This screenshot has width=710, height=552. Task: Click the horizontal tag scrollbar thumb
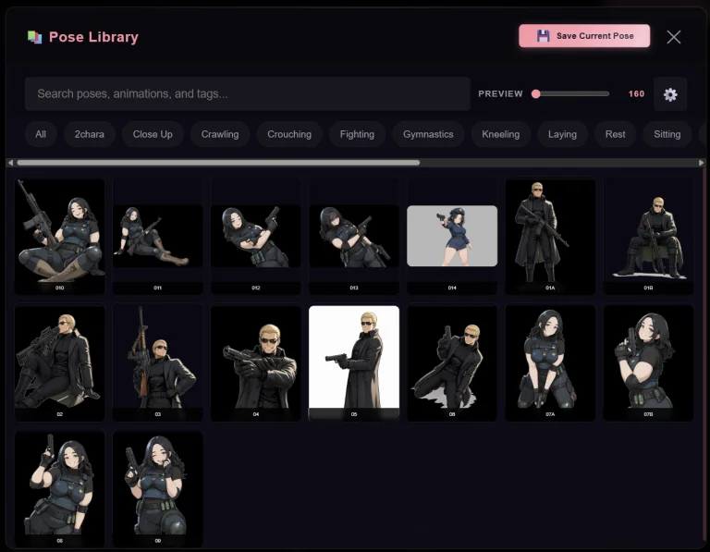(218, 163)
